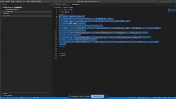Click Prettier status bar item

(x=170, y=98)
